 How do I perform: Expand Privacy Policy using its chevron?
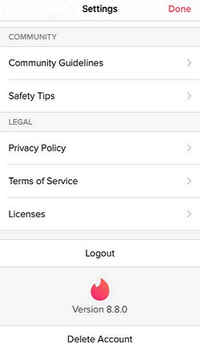tap(189, 148)
